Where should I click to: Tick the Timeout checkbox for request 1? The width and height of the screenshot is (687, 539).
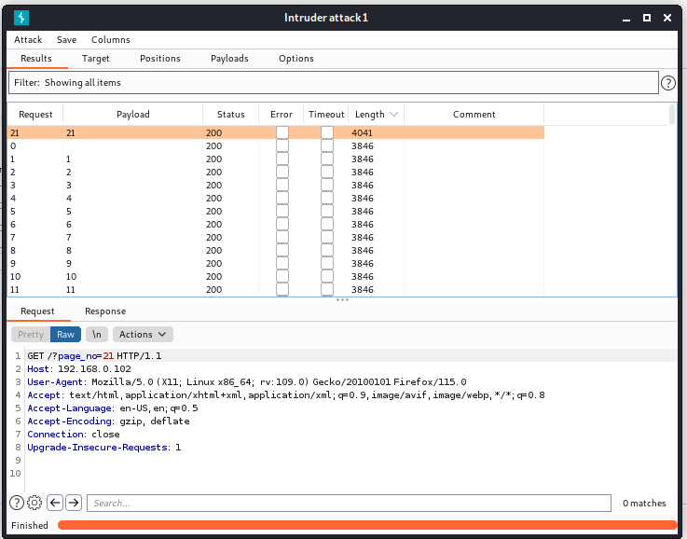327,159
